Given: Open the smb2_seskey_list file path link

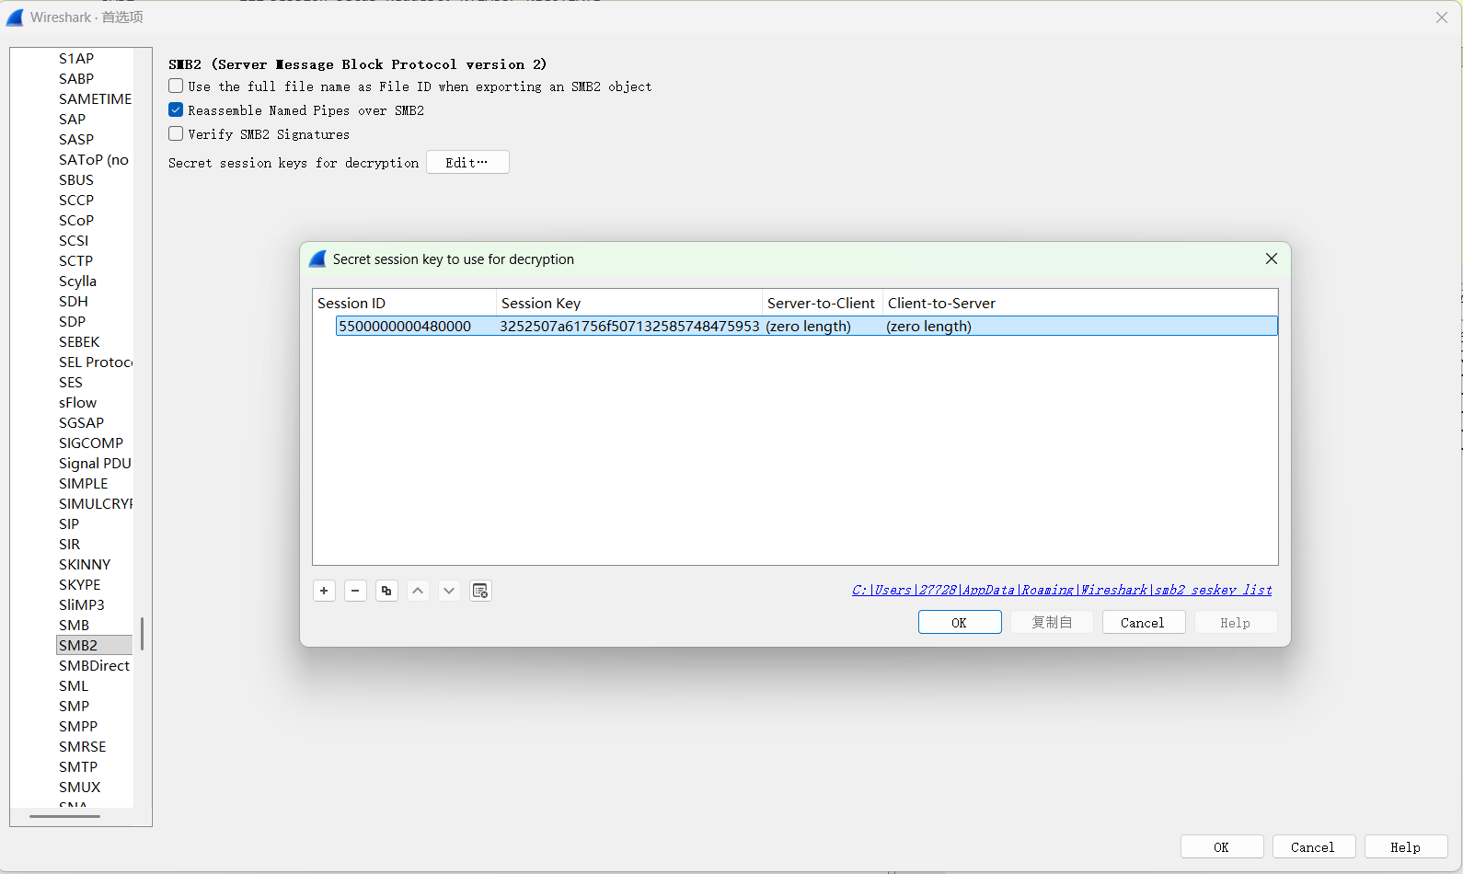Looking at the screenshot, I should (x=1061, y=590).
